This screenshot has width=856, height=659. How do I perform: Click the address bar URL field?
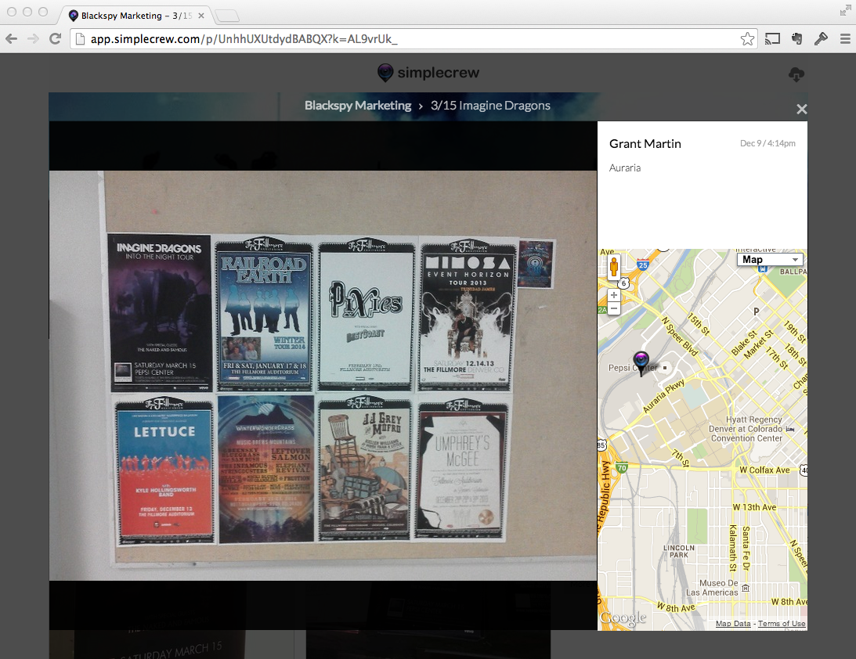pos(414,38)
